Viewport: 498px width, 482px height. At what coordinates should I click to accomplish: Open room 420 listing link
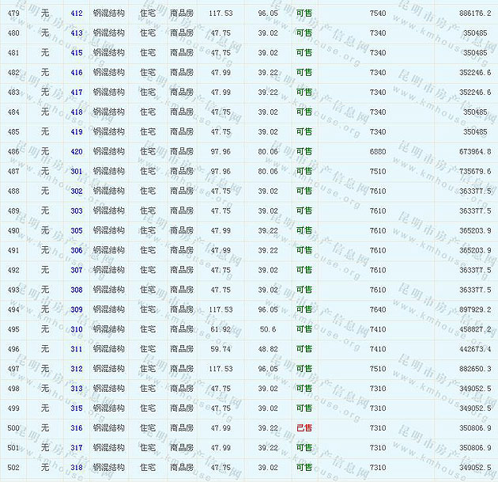[76, 152]
